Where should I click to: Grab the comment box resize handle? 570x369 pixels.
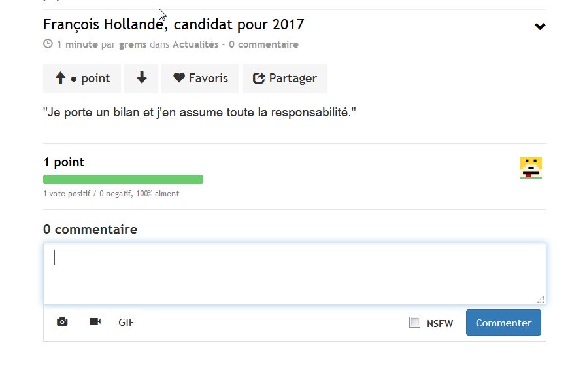tap(541, 300)
